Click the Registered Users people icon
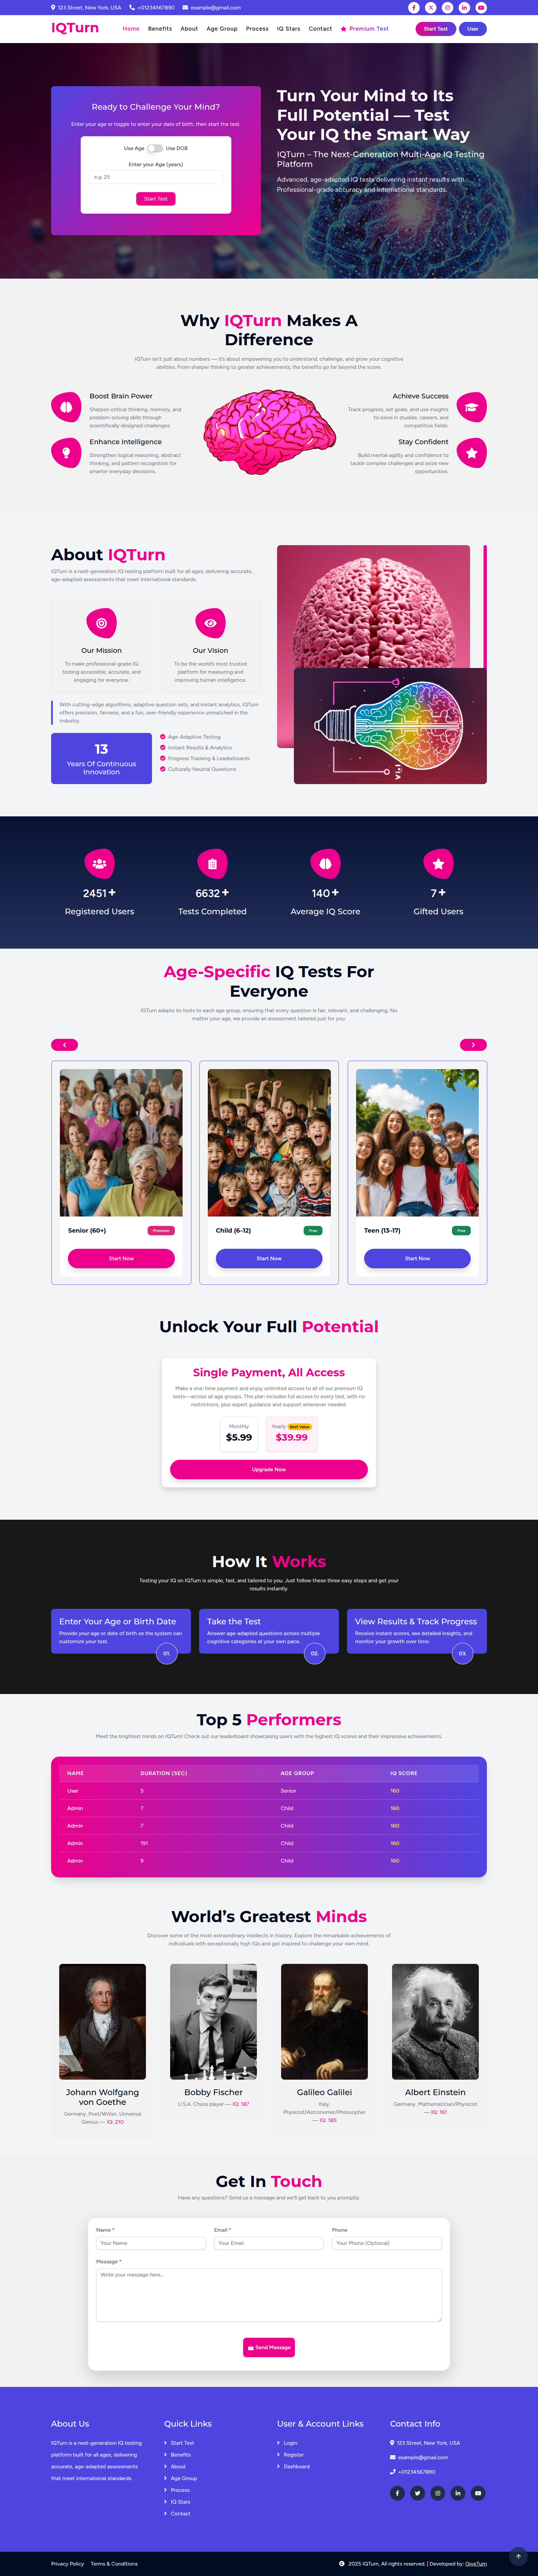538x2576 pixels. (99, 863)
